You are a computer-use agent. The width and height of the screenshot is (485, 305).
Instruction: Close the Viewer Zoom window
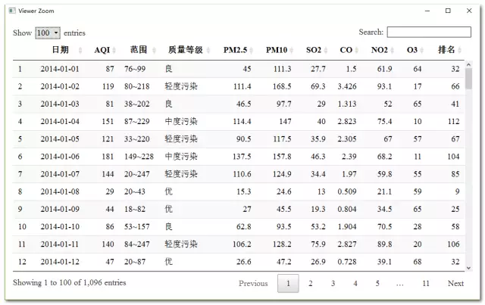[x=469, y=11]
